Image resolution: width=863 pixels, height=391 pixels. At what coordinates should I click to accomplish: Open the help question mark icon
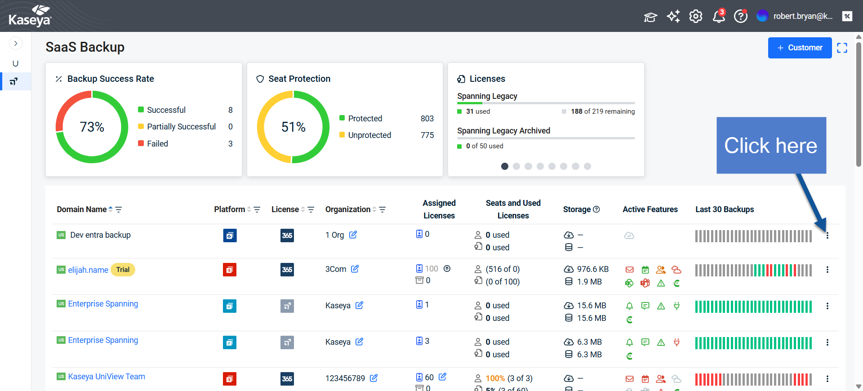coord(740,17)
